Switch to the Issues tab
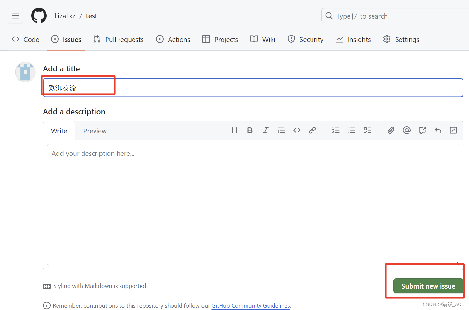 point(66,39)
